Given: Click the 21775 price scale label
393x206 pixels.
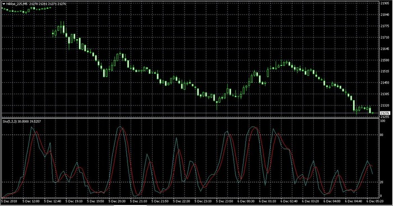Looking at the screenshot, I should (x=385, y=26).
